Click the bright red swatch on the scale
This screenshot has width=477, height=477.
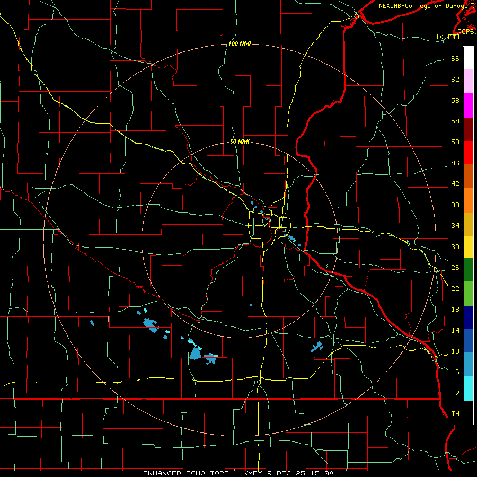tap(468, 153)
